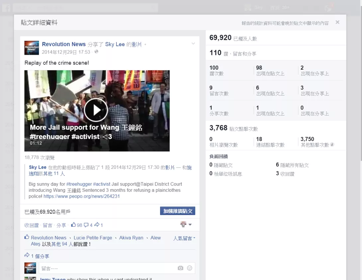Click the 影片 link in the header

137,44
